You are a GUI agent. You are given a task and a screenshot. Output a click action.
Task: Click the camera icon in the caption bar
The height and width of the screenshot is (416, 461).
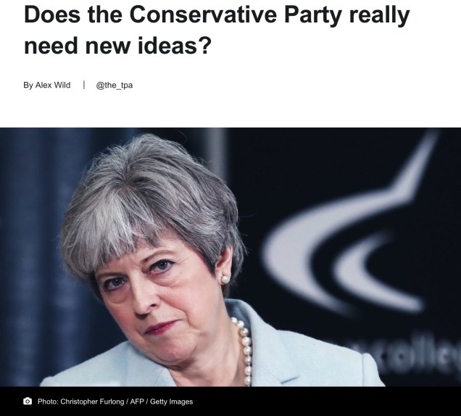pos(28,402)
